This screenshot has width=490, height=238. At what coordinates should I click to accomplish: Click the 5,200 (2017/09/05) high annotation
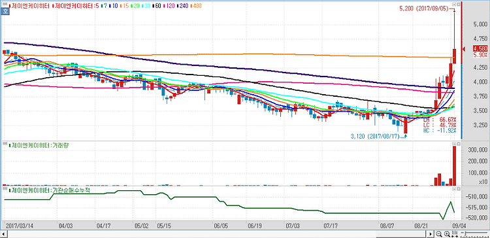pyautogui.click(x=425, y=9)
